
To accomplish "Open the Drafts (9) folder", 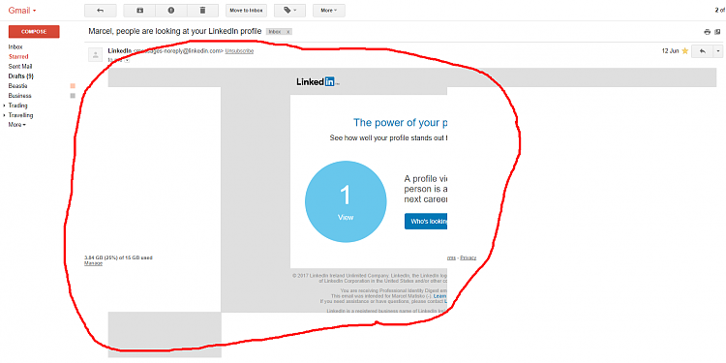I will pyautogui.click(x=21, y=76).
